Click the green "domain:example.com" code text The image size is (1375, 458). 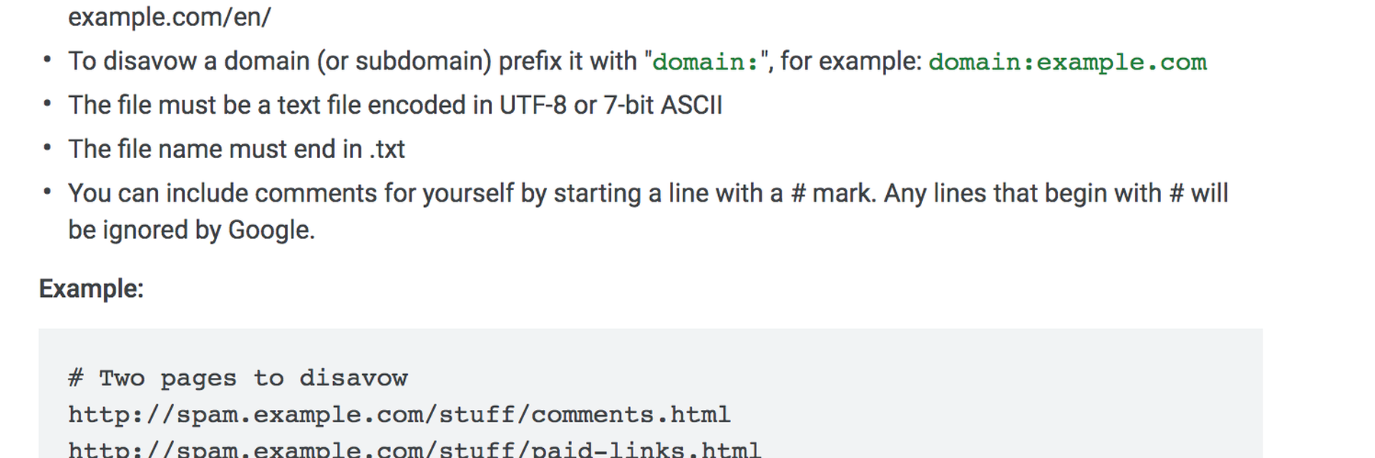[1067, 62]
